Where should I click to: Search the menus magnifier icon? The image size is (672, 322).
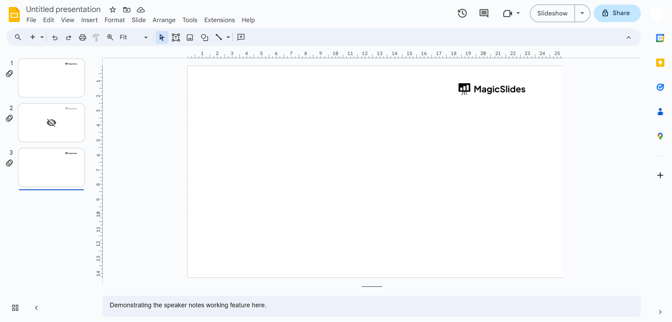(18, 37)
